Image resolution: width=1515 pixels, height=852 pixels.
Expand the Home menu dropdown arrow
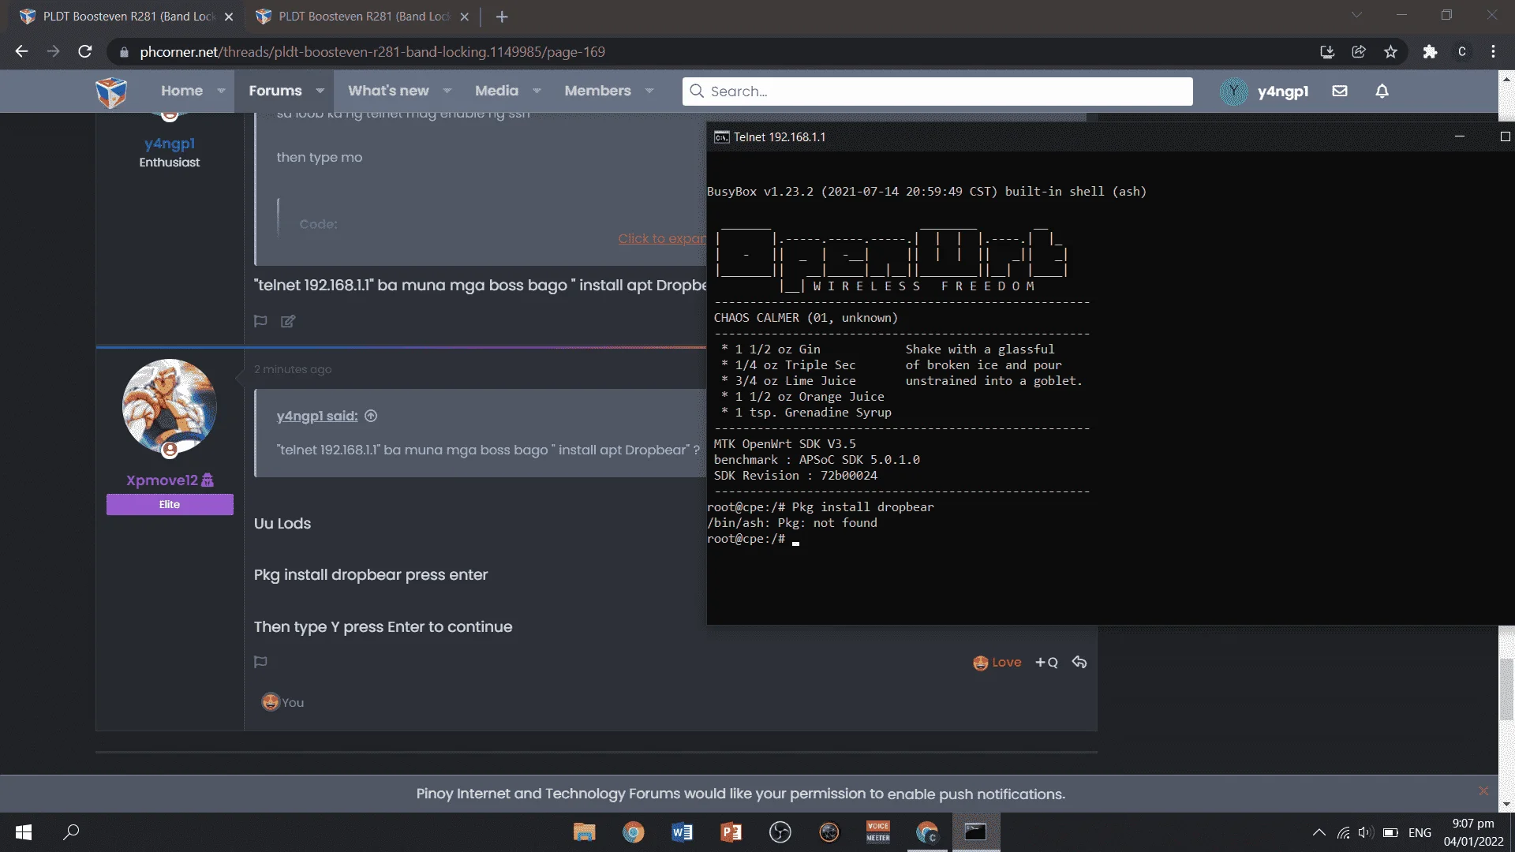(x=221, y=91)
